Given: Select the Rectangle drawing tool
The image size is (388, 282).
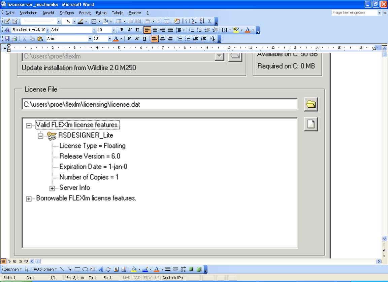Looking at the screenshot, I should click(77, 269).
